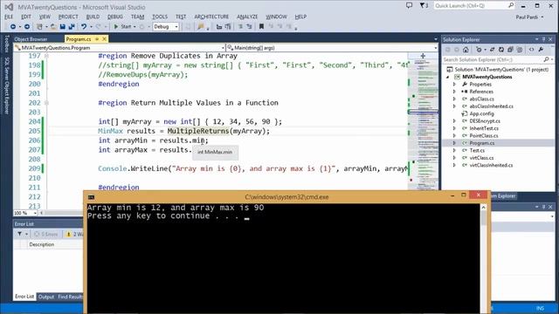Click the Description column header
The width and height of the screenshot is (559, 314).
[42, 244]
